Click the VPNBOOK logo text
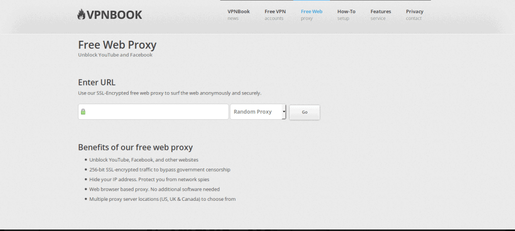This screenshot has width=515, height=231. point(114,15)
